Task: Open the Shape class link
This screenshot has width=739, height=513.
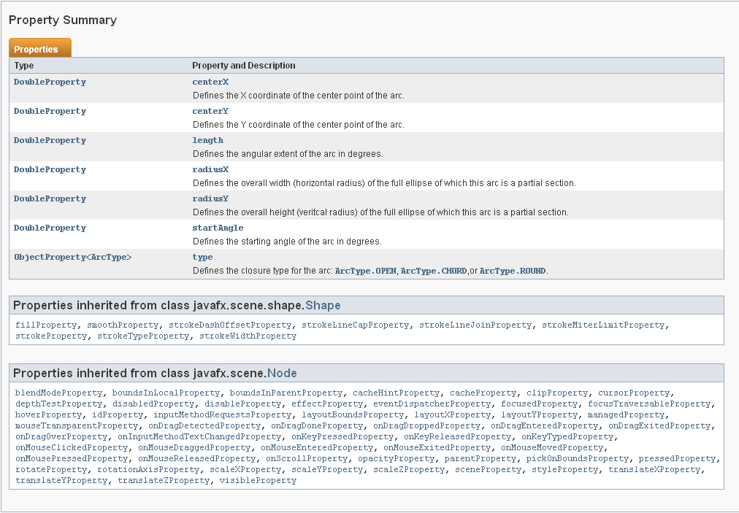Action: tap(323, 305)
